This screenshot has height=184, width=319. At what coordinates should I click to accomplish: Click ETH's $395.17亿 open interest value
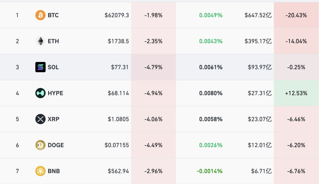[258, 41]
